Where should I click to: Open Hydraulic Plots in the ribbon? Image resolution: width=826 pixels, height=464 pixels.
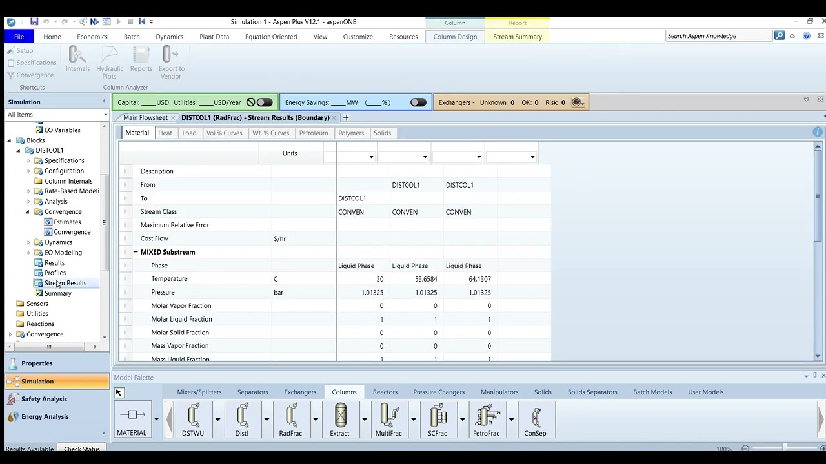click(110, 63)
